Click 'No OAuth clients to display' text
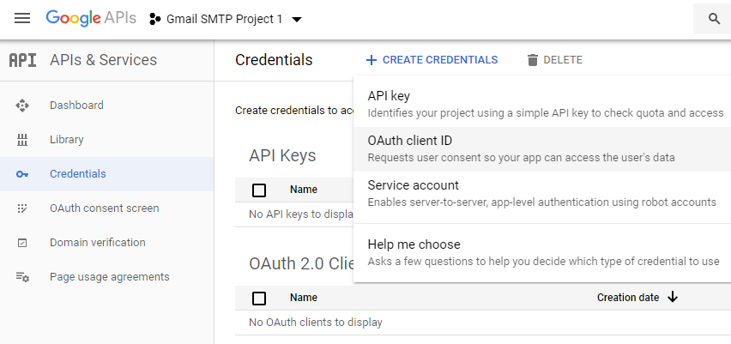 click(x=316, y=322)
